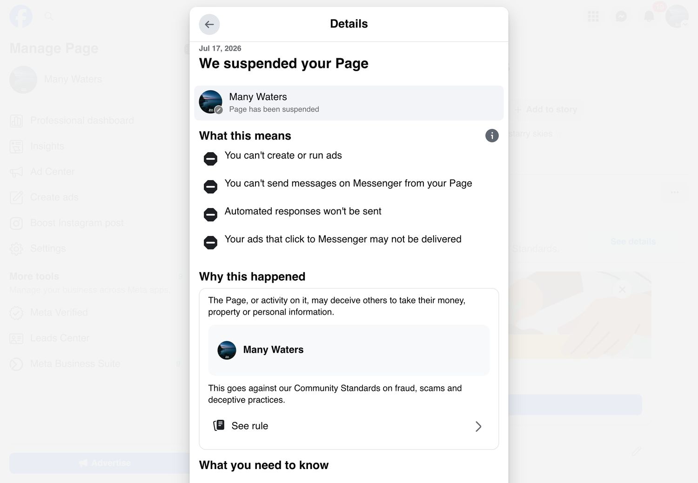This screenshot has height=483, width=698.
Task: Click the See details link
Action: [633, 241]
